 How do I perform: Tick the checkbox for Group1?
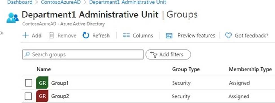point(29,83)
